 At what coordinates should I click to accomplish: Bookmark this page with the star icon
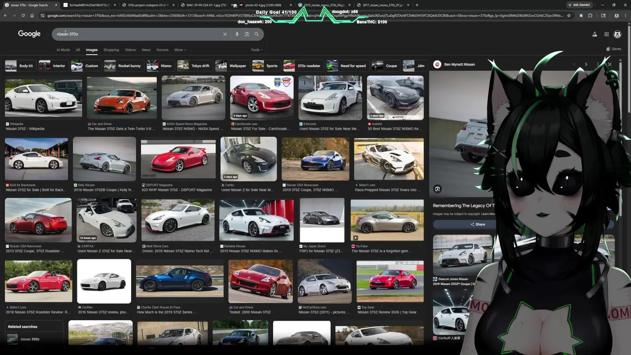[x=569, y=15]
